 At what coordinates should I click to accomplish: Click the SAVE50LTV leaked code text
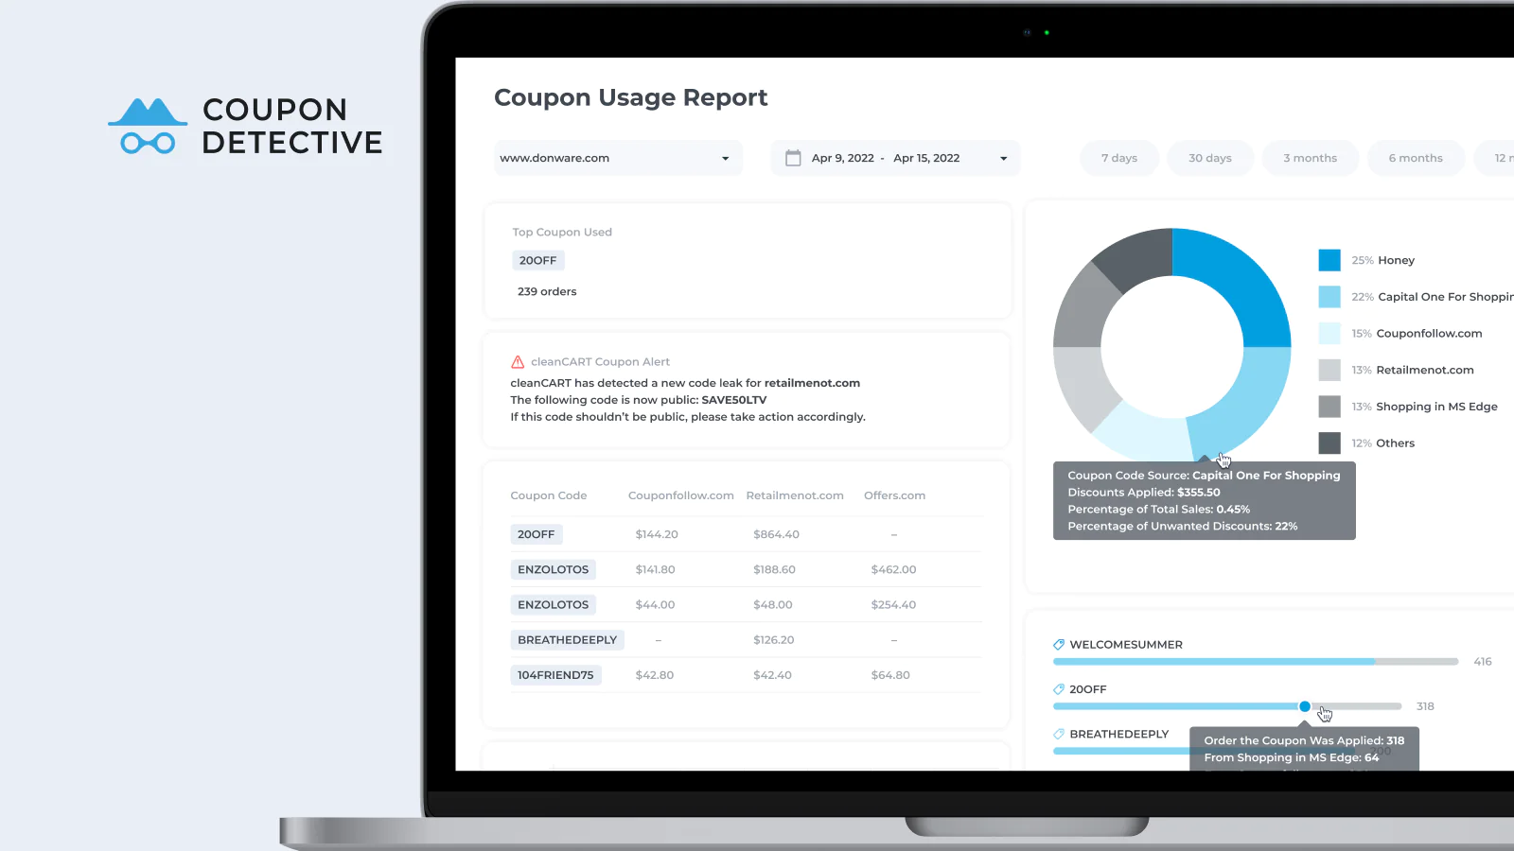pos(734,400)
